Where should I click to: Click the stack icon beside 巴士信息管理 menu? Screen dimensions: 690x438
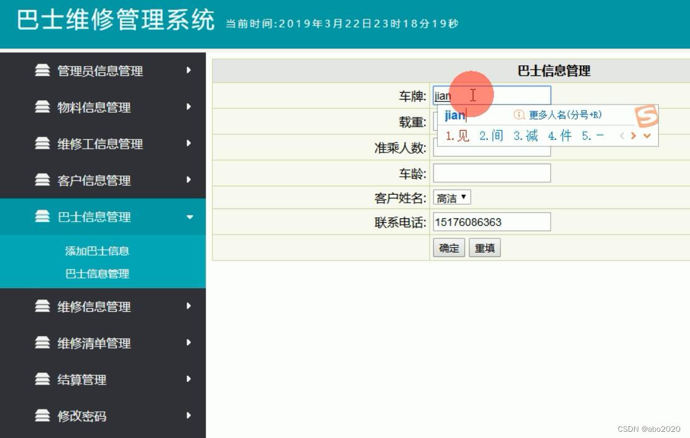(x=42, y=217)
